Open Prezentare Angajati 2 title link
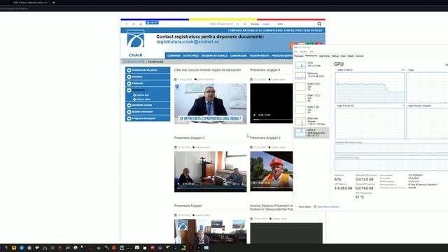The width and height of the screenshot is (448, 252). pyautogui.click(x=265, y=138)
